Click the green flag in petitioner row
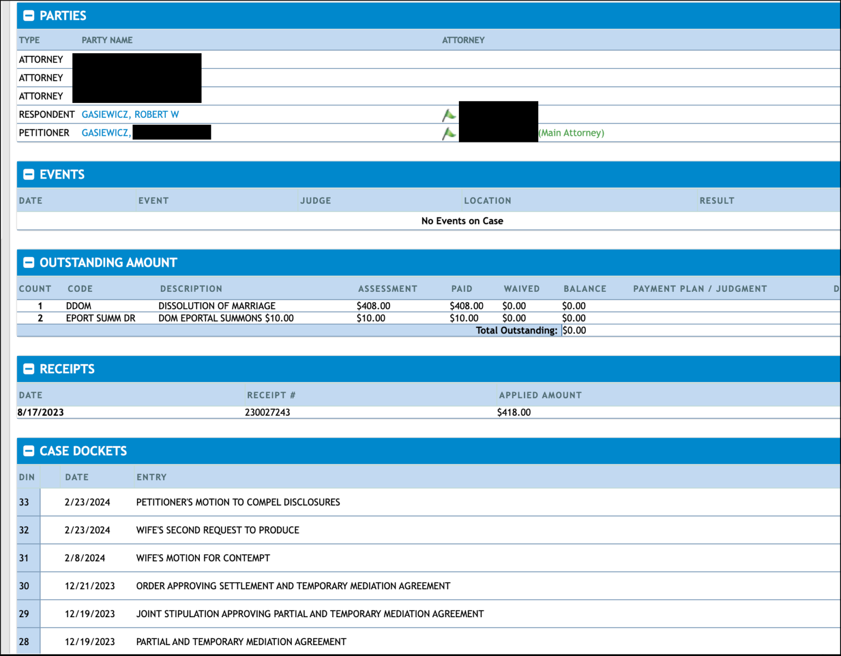Image resolution: width=841 pixels, height=656 pixels. 449,133
